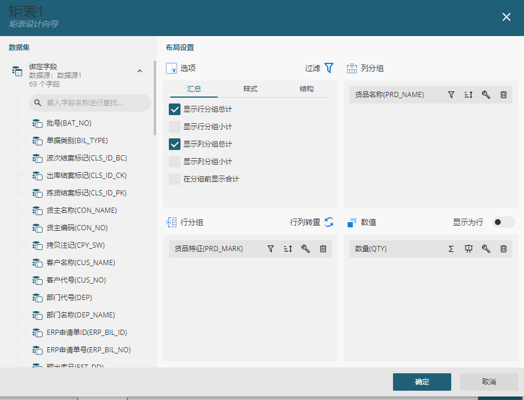The image size is (524, 400).
Task: Check 在分组前显示合计 checkbox
Action: (175, 179)
